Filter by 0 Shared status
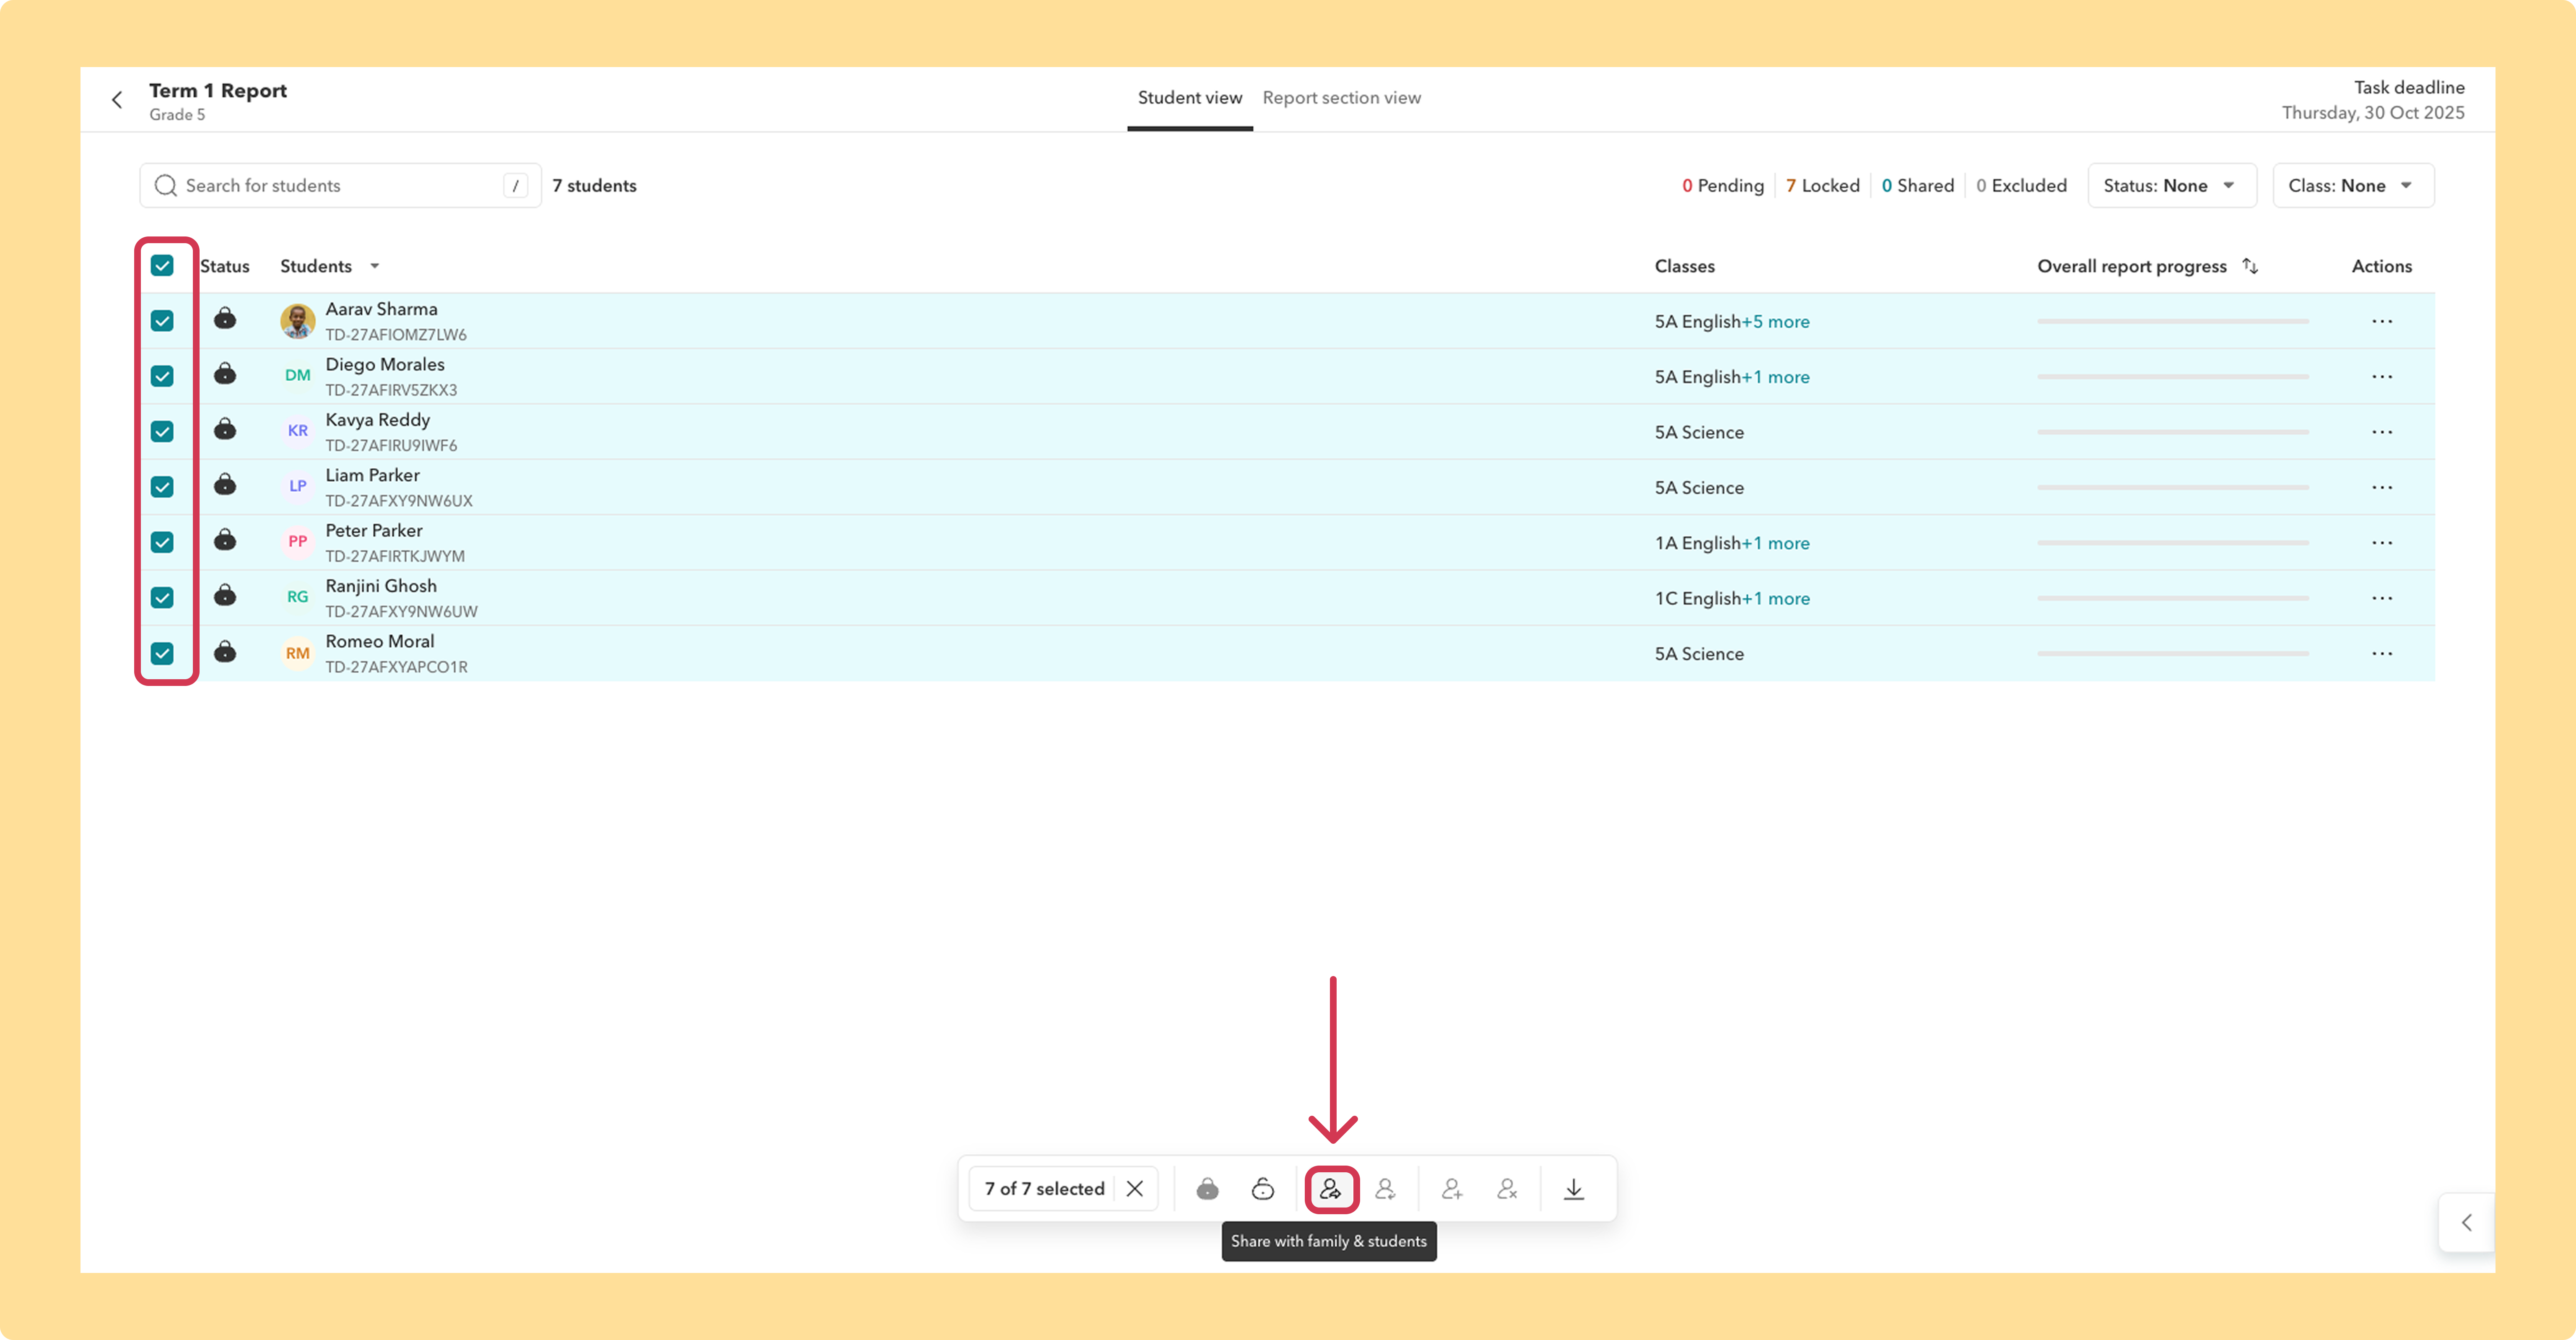The width and height of the screenshot is (2576, 1340). (x=1918, y=186)
